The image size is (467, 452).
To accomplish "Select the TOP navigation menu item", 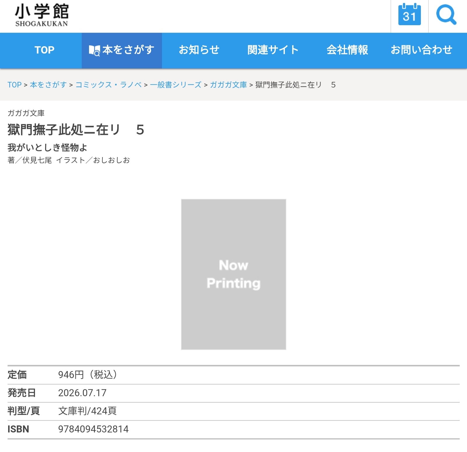I will coord(44,50).
